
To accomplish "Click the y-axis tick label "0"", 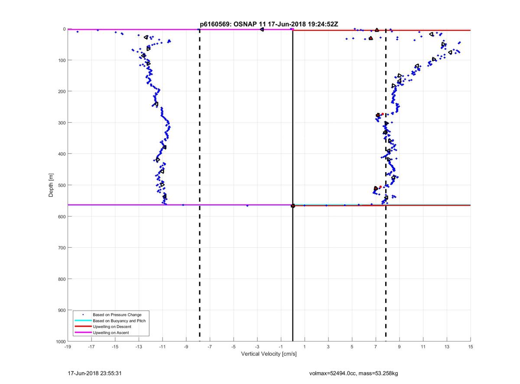I will tap(64, 29).
